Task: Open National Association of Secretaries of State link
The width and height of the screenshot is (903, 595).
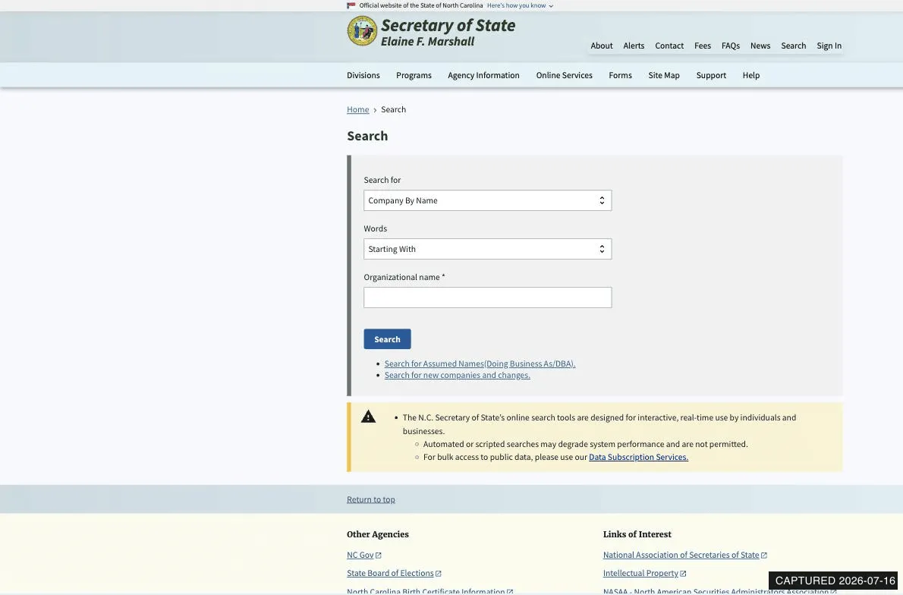Action: [684, 555]
